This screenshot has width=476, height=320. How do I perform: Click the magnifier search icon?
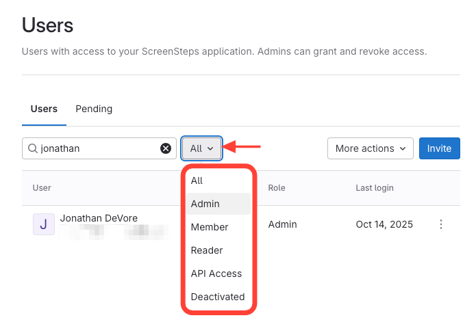coord(32,148)
